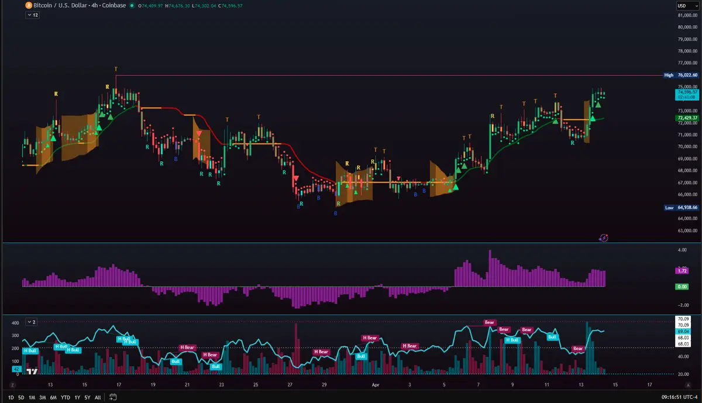The image size is (702, 403).
Task: Click the TradingView logo watermark icon
Action: point(32,371)
